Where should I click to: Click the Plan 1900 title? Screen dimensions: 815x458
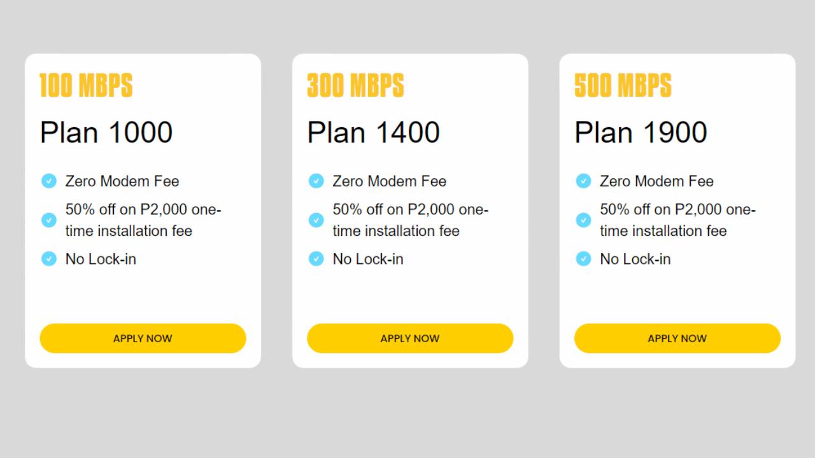pos(641,132)
